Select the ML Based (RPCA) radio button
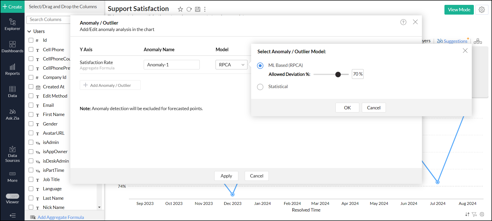The height and width of the screenshot is (221, 492). tap(260, 66)
